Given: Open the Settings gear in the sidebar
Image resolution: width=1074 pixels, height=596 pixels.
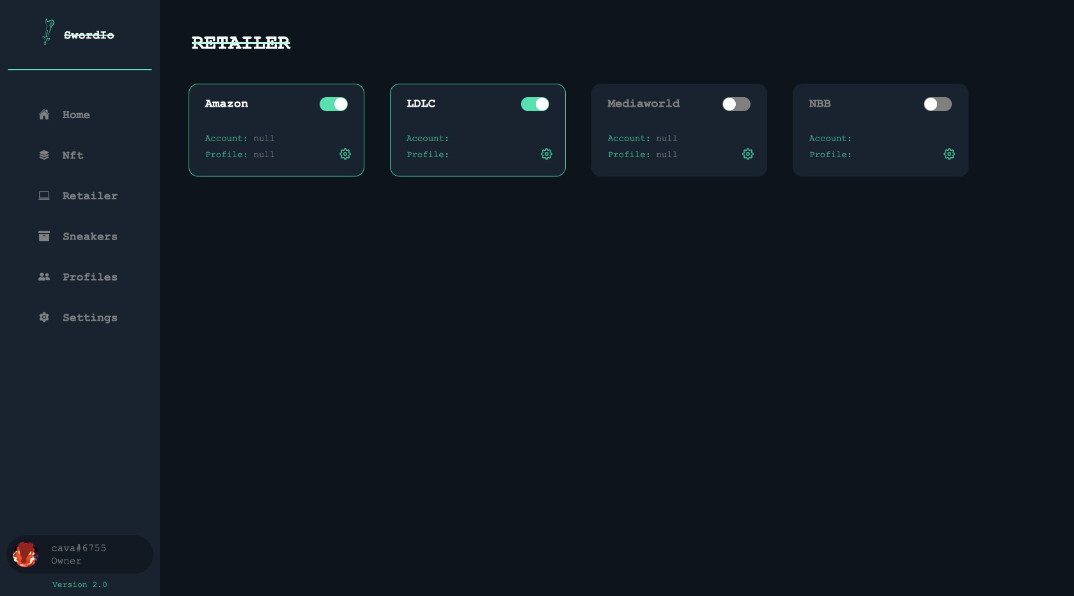Looking at the screenshot, I should pyautogui.click(x=43, y=317).
